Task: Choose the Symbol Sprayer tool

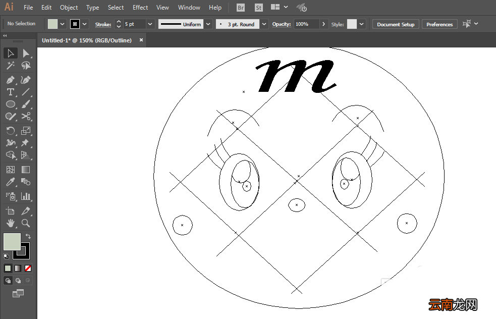Action: tap(11, 196)
